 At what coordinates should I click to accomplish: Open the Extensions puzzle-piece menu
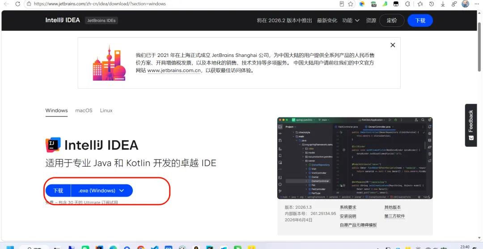pos(407,4)
